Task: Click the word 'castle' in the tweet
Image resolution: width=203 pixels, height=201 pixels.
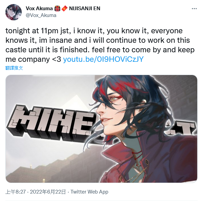Action: (x=16, y=50)
